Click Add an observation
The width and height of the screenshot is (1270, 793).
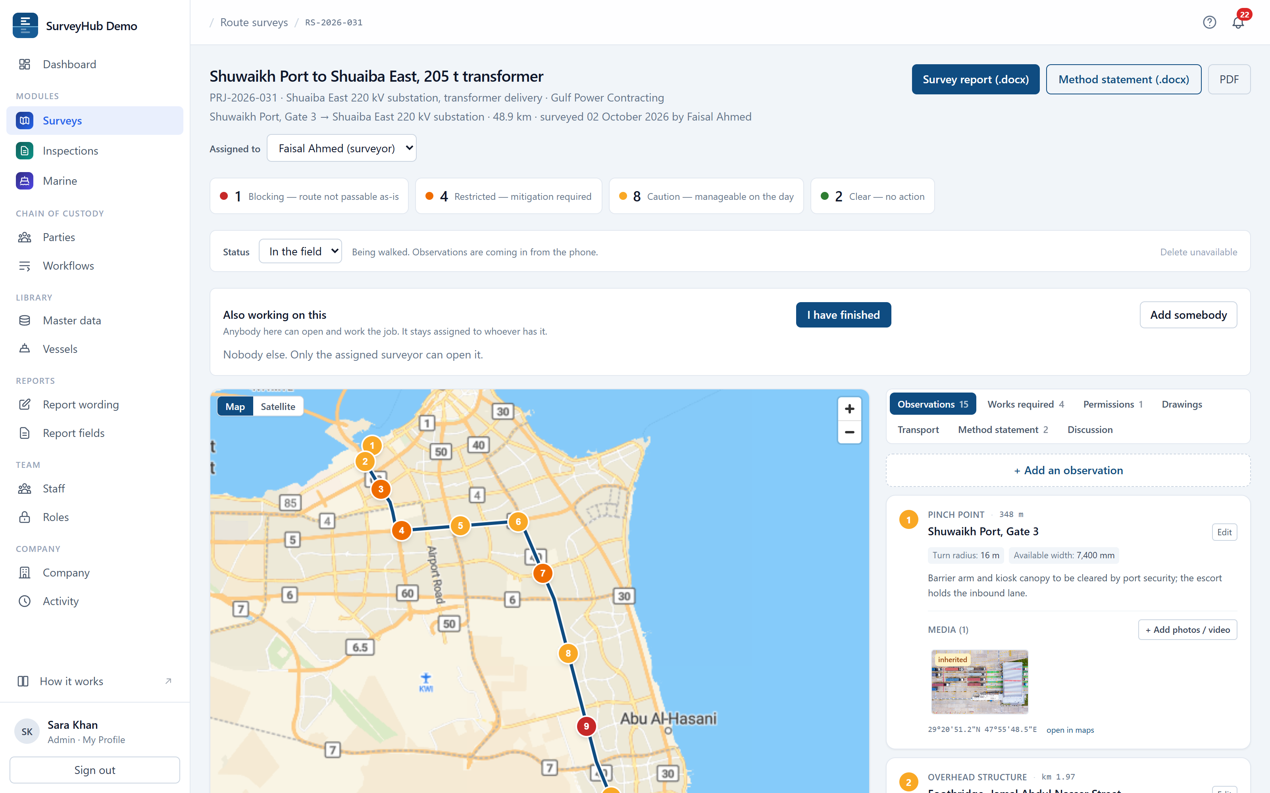tap(1068, 470)
